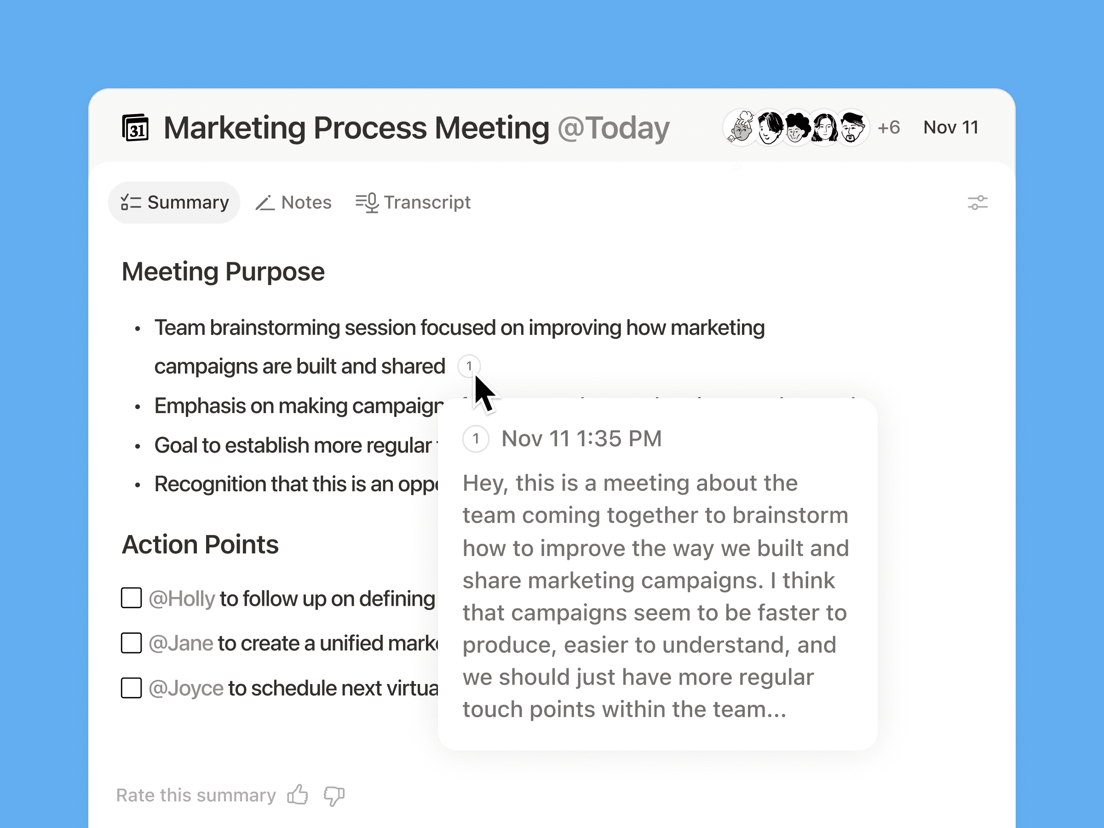
Task: Check @Jane's unified marketing action item
Action: click(x=131, y=643)
